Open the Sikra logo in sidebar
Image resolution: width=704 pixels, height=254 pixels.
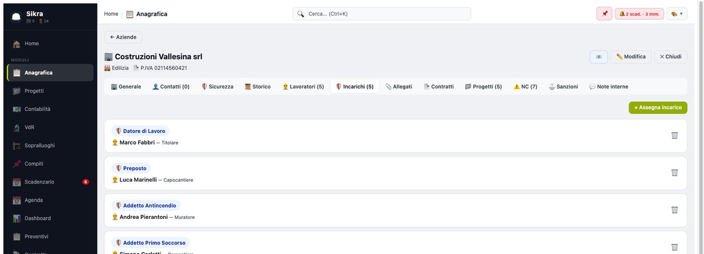pos(16,17)
